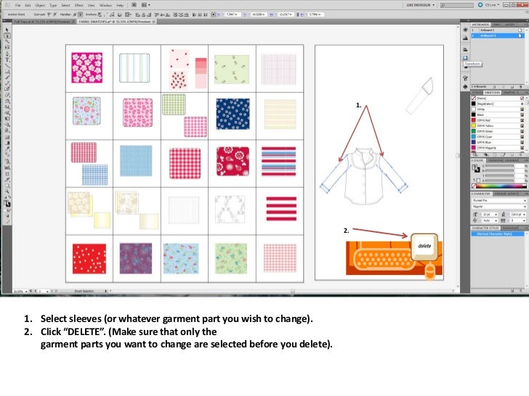Open the Effect menu

point(79,5)
